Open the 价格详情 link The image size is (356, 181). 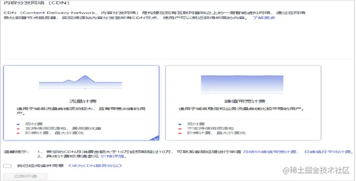pos(112,156)
